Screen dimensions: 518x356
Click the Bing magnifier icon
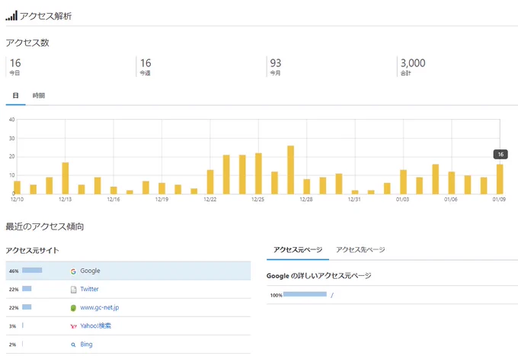[x=73, y=345]
